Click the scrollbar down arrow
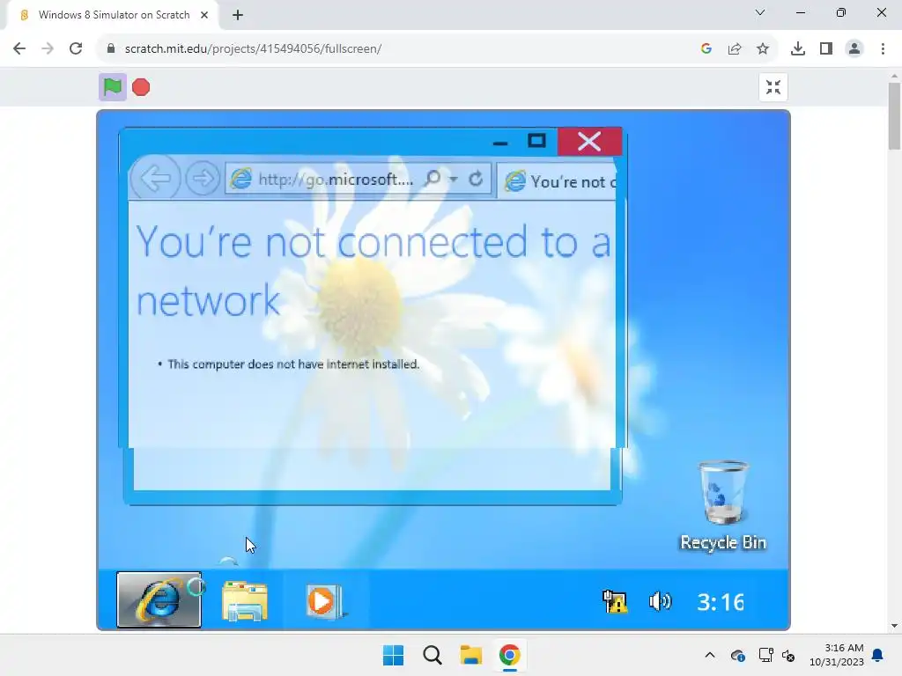 click(x=894, y=626)
